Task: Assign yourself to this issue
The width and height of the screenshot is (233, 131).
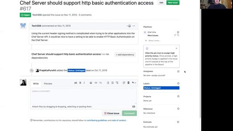Action: click(160, 75)
